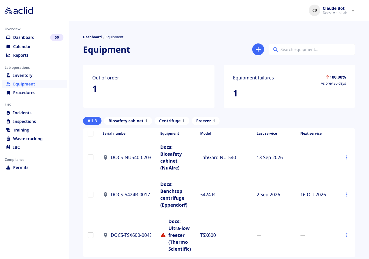369x259 pixels.
Task: Click the Reports chart icon
Action: (8, 55)
